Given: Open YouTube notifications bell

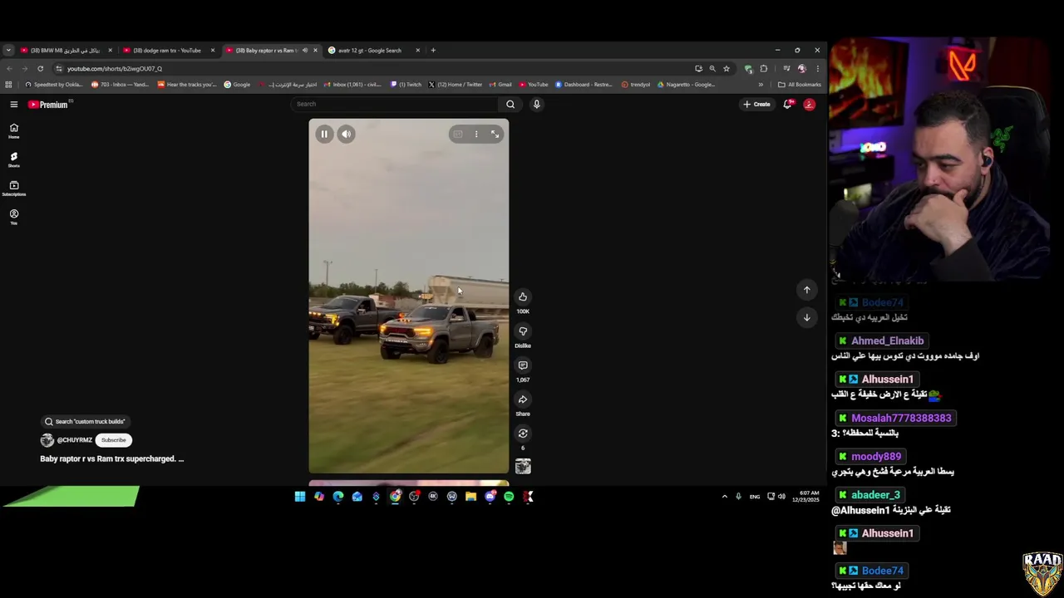Looking at the screenshot, I should click(x=787, y=104).
